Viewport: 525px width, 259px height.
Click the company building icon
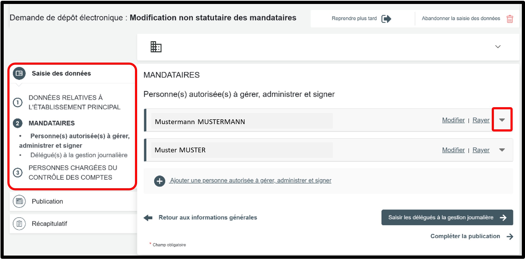coord(156,47)
